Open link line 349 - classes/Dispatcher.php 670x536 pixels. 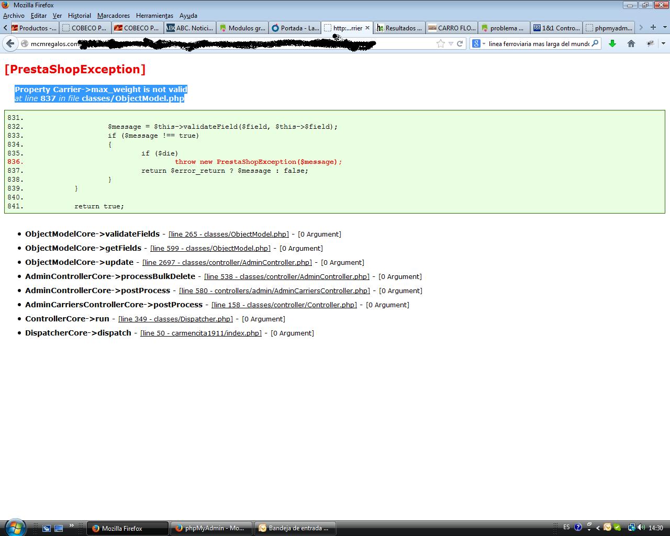(x=175, y=319)
